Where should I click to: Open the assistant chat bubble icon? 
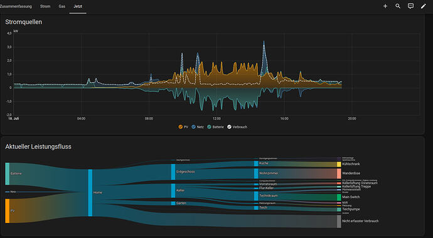410,6
